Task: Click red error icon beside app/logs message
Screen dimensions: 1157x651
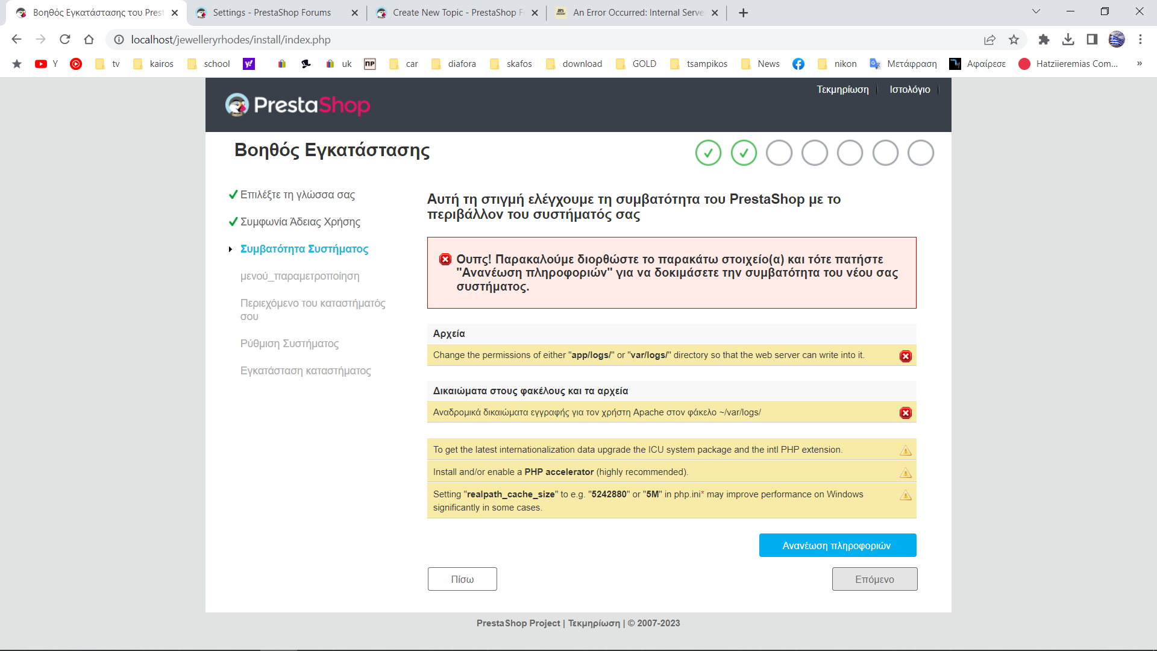Action: point(905,356)
